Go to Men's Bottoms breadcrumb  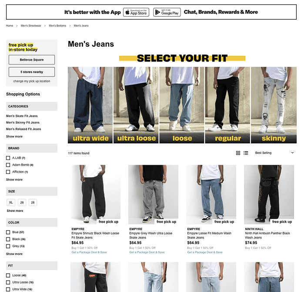click(x=57, y=26)
